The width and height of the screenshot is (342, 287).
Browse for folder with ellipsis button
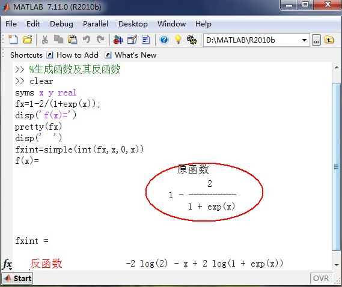[316, 40]
